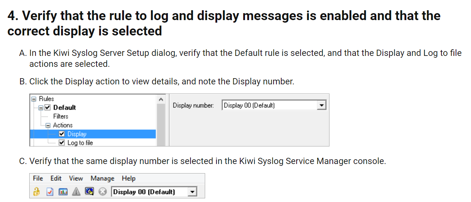Click the tree scrollbar up arrow

pyautogui.click(x=161, y=99)
